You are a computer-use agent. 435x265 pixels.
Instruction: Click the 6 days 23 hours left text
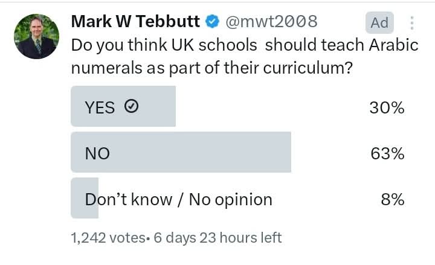pos(217,238)
